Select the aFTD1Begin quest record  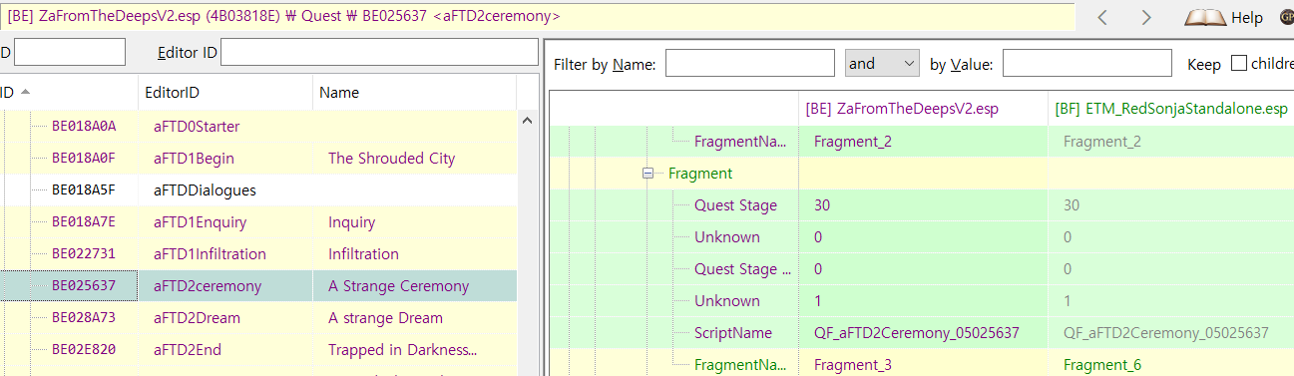tap(258, 159)
